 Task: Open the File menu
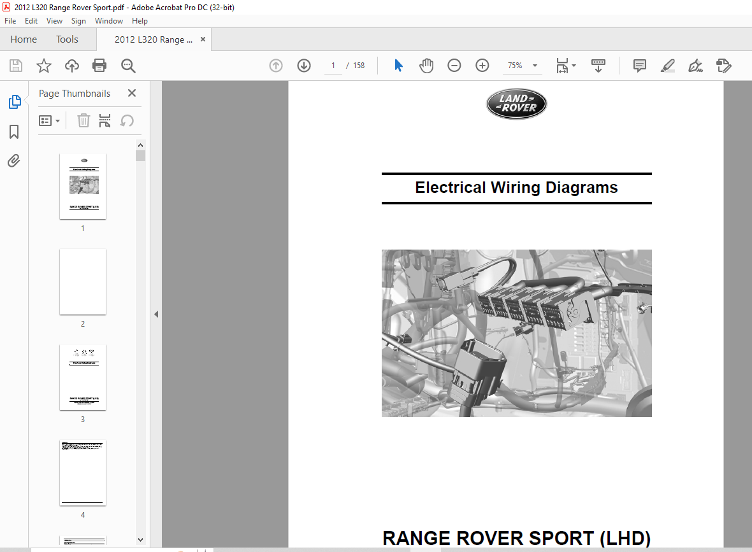tap(10, 21)
